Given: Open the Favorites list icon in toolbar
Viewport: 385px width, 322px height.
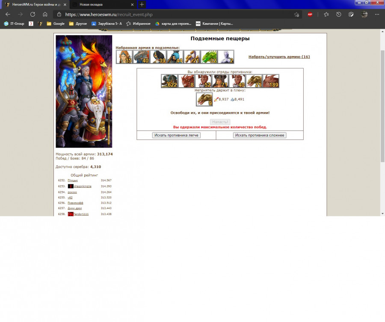Looking at the screenshot, I should [x=326, y=15].
